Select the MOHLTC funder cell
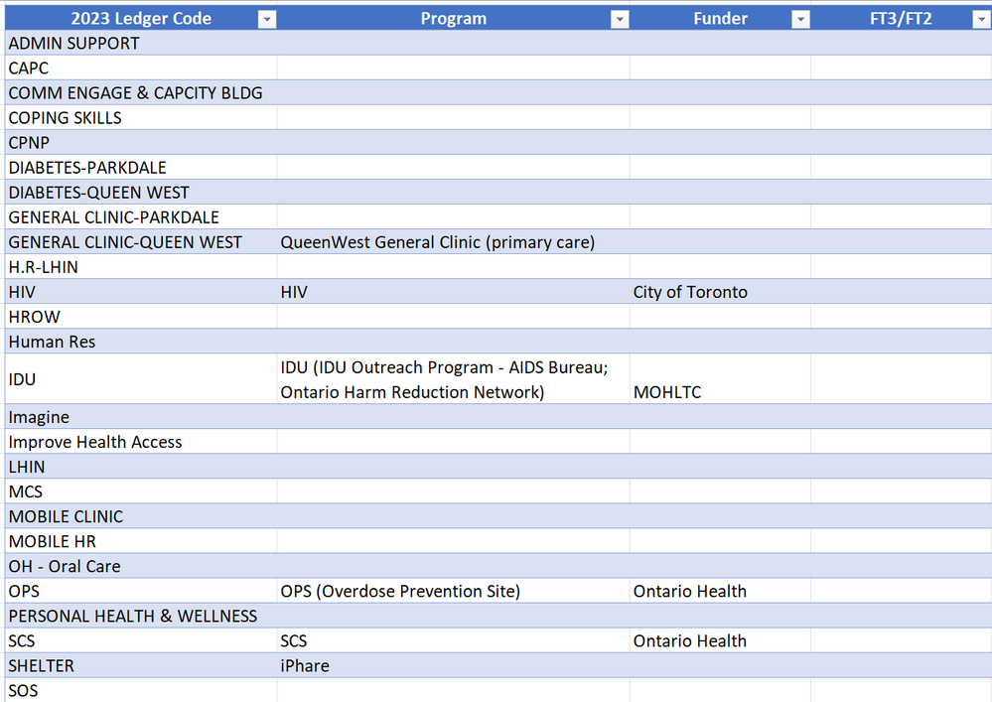Screen dimensions: 992x702 click(x=721, y=379)
